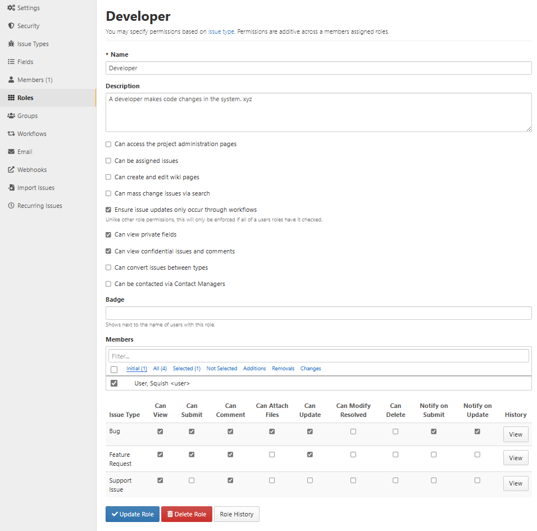Click into the Badge text field
Image resolution: width=537 pixels, height=531 pixels.
(x=318, y=313)
